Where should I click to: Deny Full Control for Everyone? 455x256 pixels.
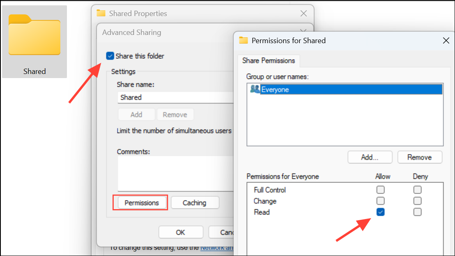coord(417,190)
